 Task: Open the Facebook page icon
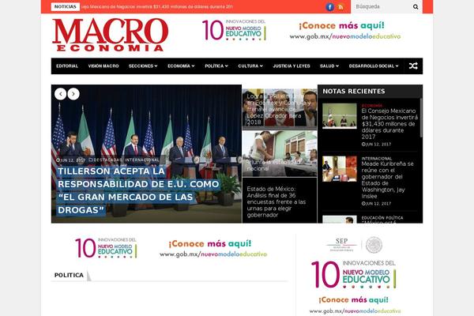tap(329, 6)
